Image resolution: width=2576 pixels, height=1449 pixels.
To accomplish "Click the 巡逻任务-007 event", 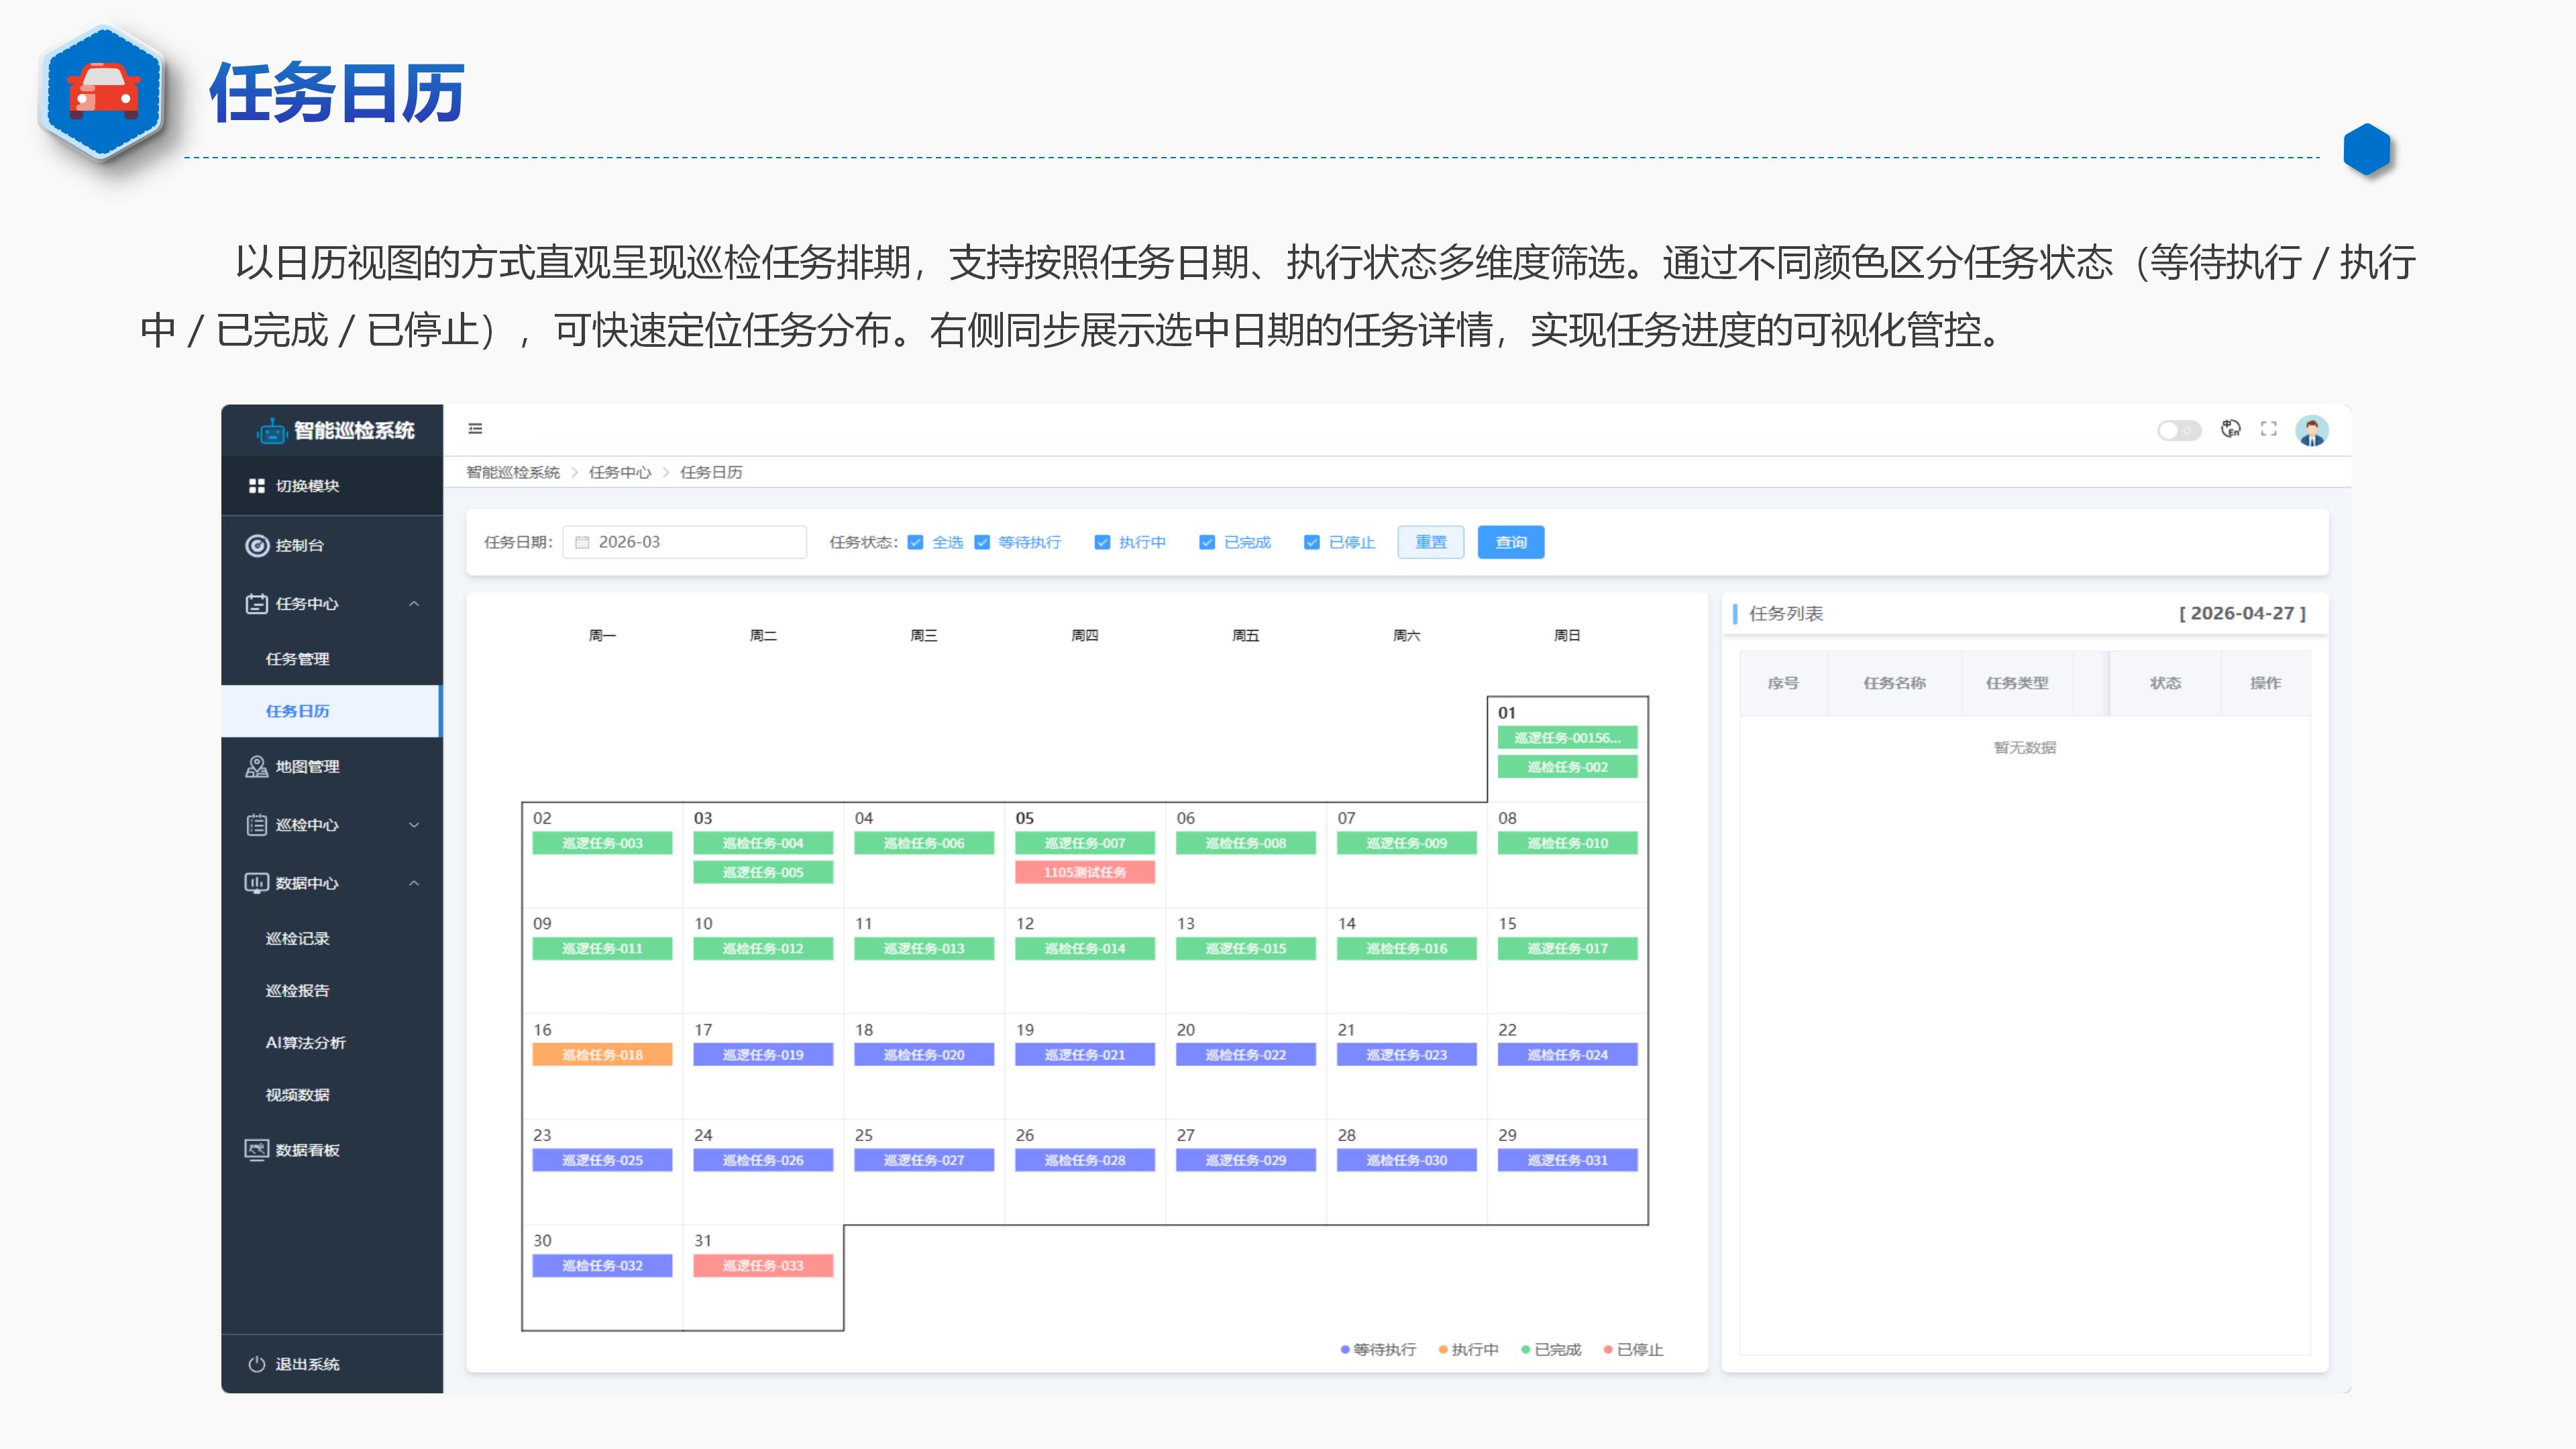I will click(x=1085, y=843).
